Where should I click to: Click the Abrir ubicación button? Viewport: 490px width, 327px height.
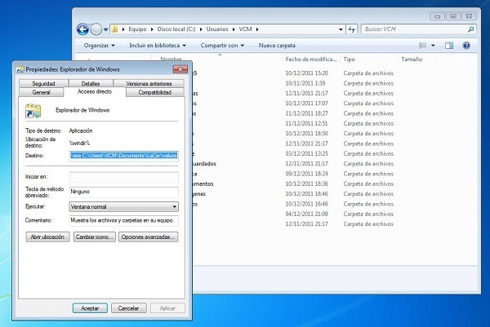[47, 236]
